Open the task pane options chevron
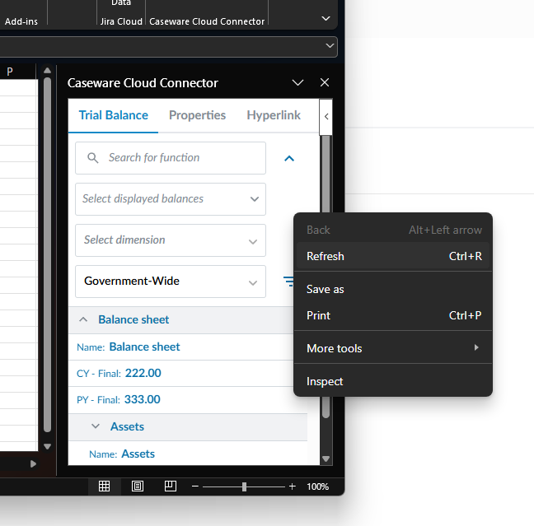The image size is (534, 526). pos(297,82)
